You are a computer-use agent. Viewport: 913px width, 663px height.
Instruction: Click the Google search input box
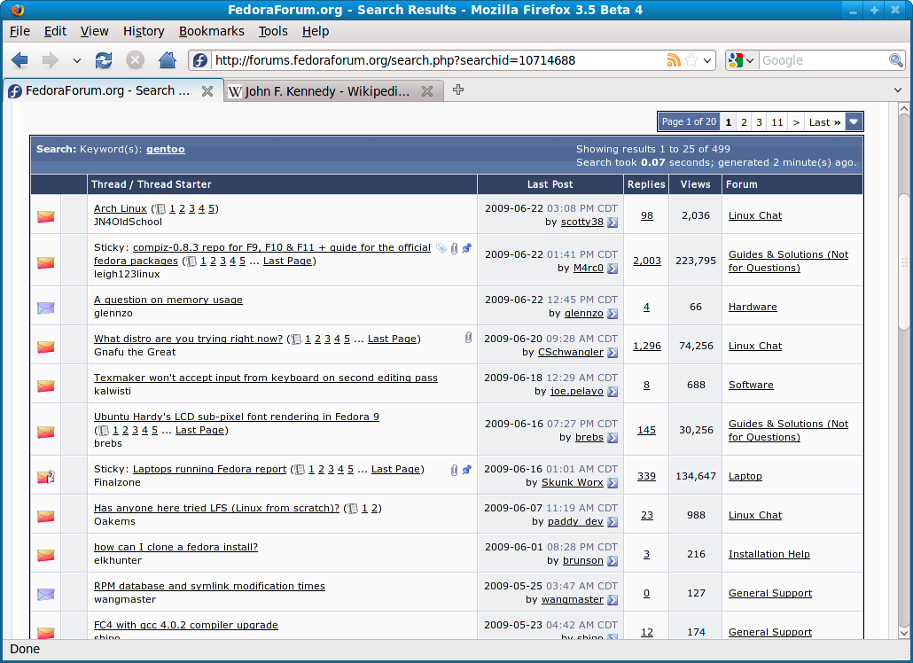(823, 60)
